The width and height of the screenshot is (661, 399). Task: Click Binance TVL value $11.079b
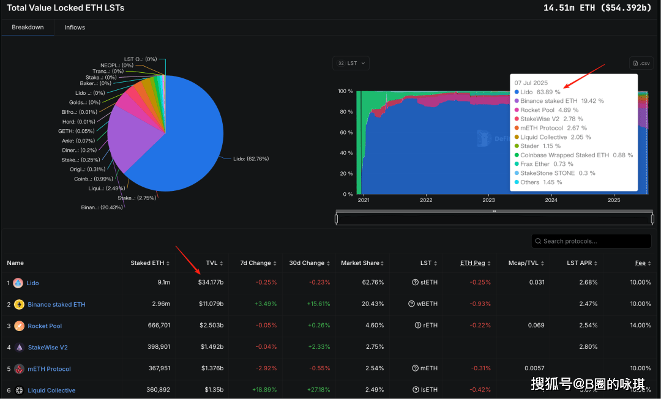(211, 304)
